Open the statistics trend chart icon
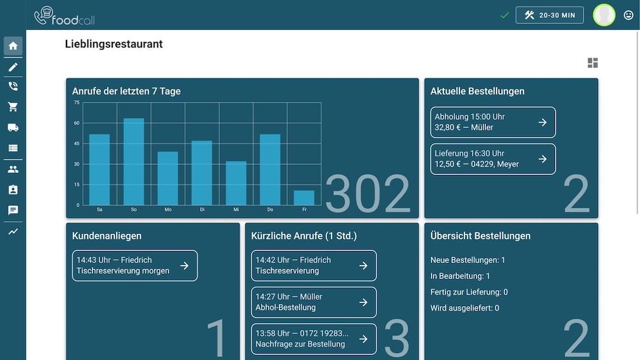Image resolution: width=640 pixels, height=360 pixels. (x=13, y=232)
